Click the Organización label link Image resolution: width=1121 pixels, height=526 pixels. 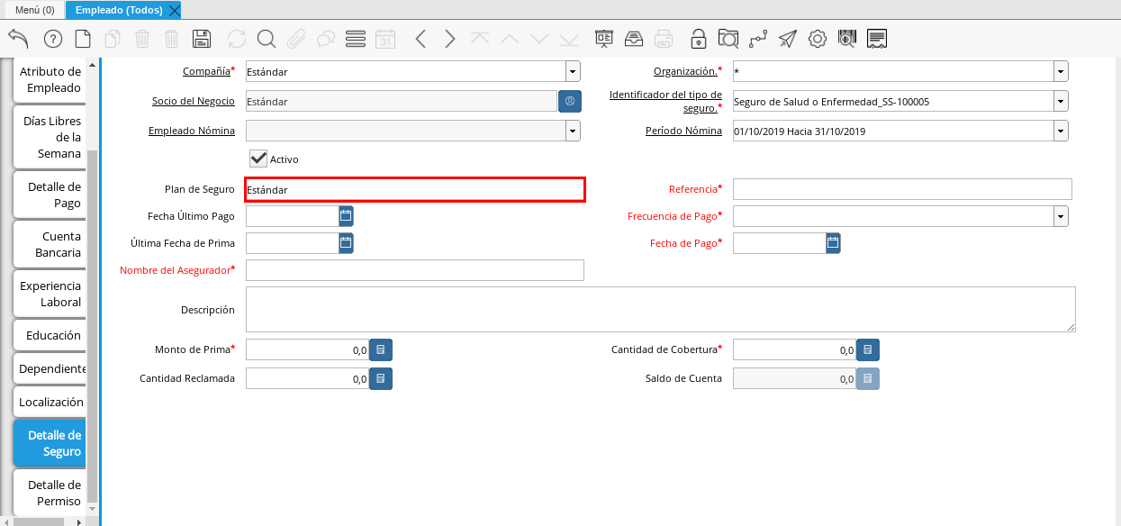coord(685,71)
